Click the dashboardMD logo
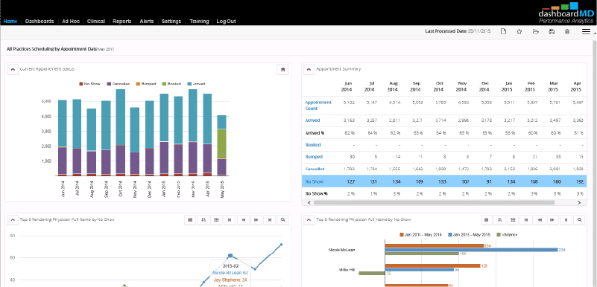Viewport: 597px width, 287px height. [566, 13]
